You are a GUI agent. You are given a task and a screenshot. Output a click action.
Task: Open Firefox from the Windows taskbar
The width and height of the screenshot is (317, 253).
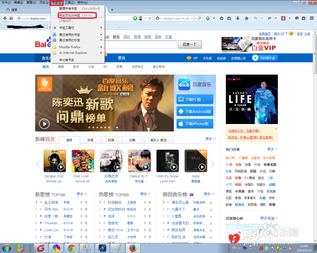133,248
